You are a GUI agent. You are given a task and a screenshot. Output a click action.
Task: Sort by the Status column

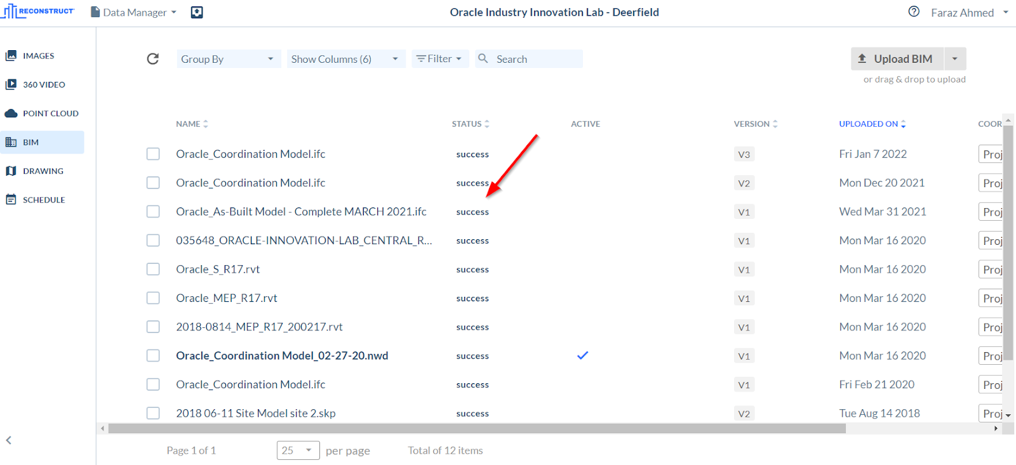[471, 124]
